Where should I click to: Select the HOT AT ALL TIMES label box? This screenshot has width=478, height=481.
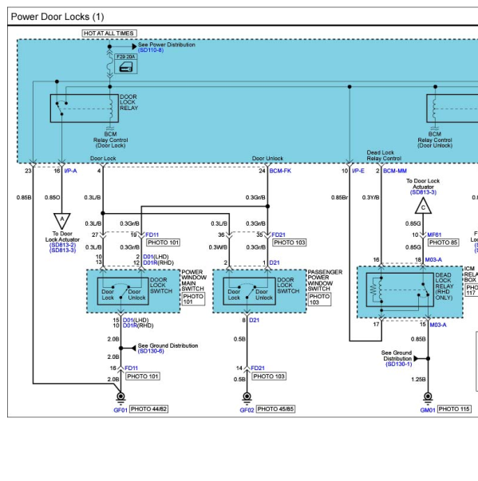pos(109,34)
